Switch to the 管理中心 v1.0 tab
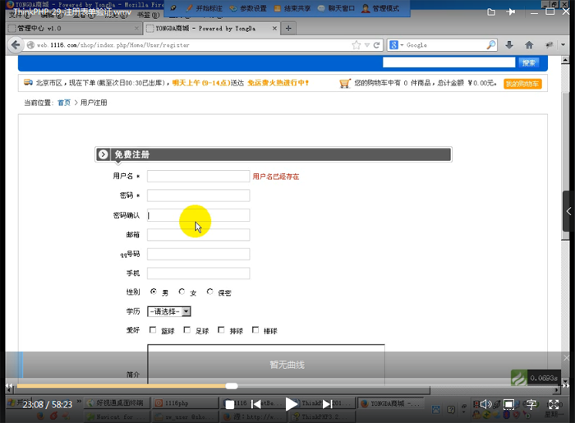Viewport: 575px width, 423px height. click(x=73, y=28)
